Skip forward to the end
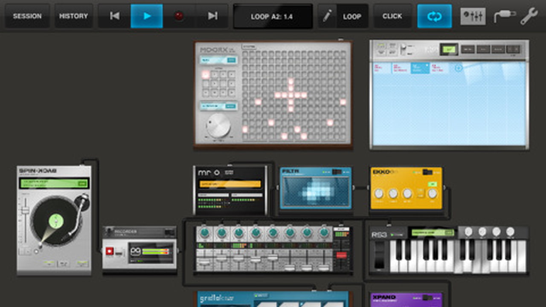 coord(212,16)
